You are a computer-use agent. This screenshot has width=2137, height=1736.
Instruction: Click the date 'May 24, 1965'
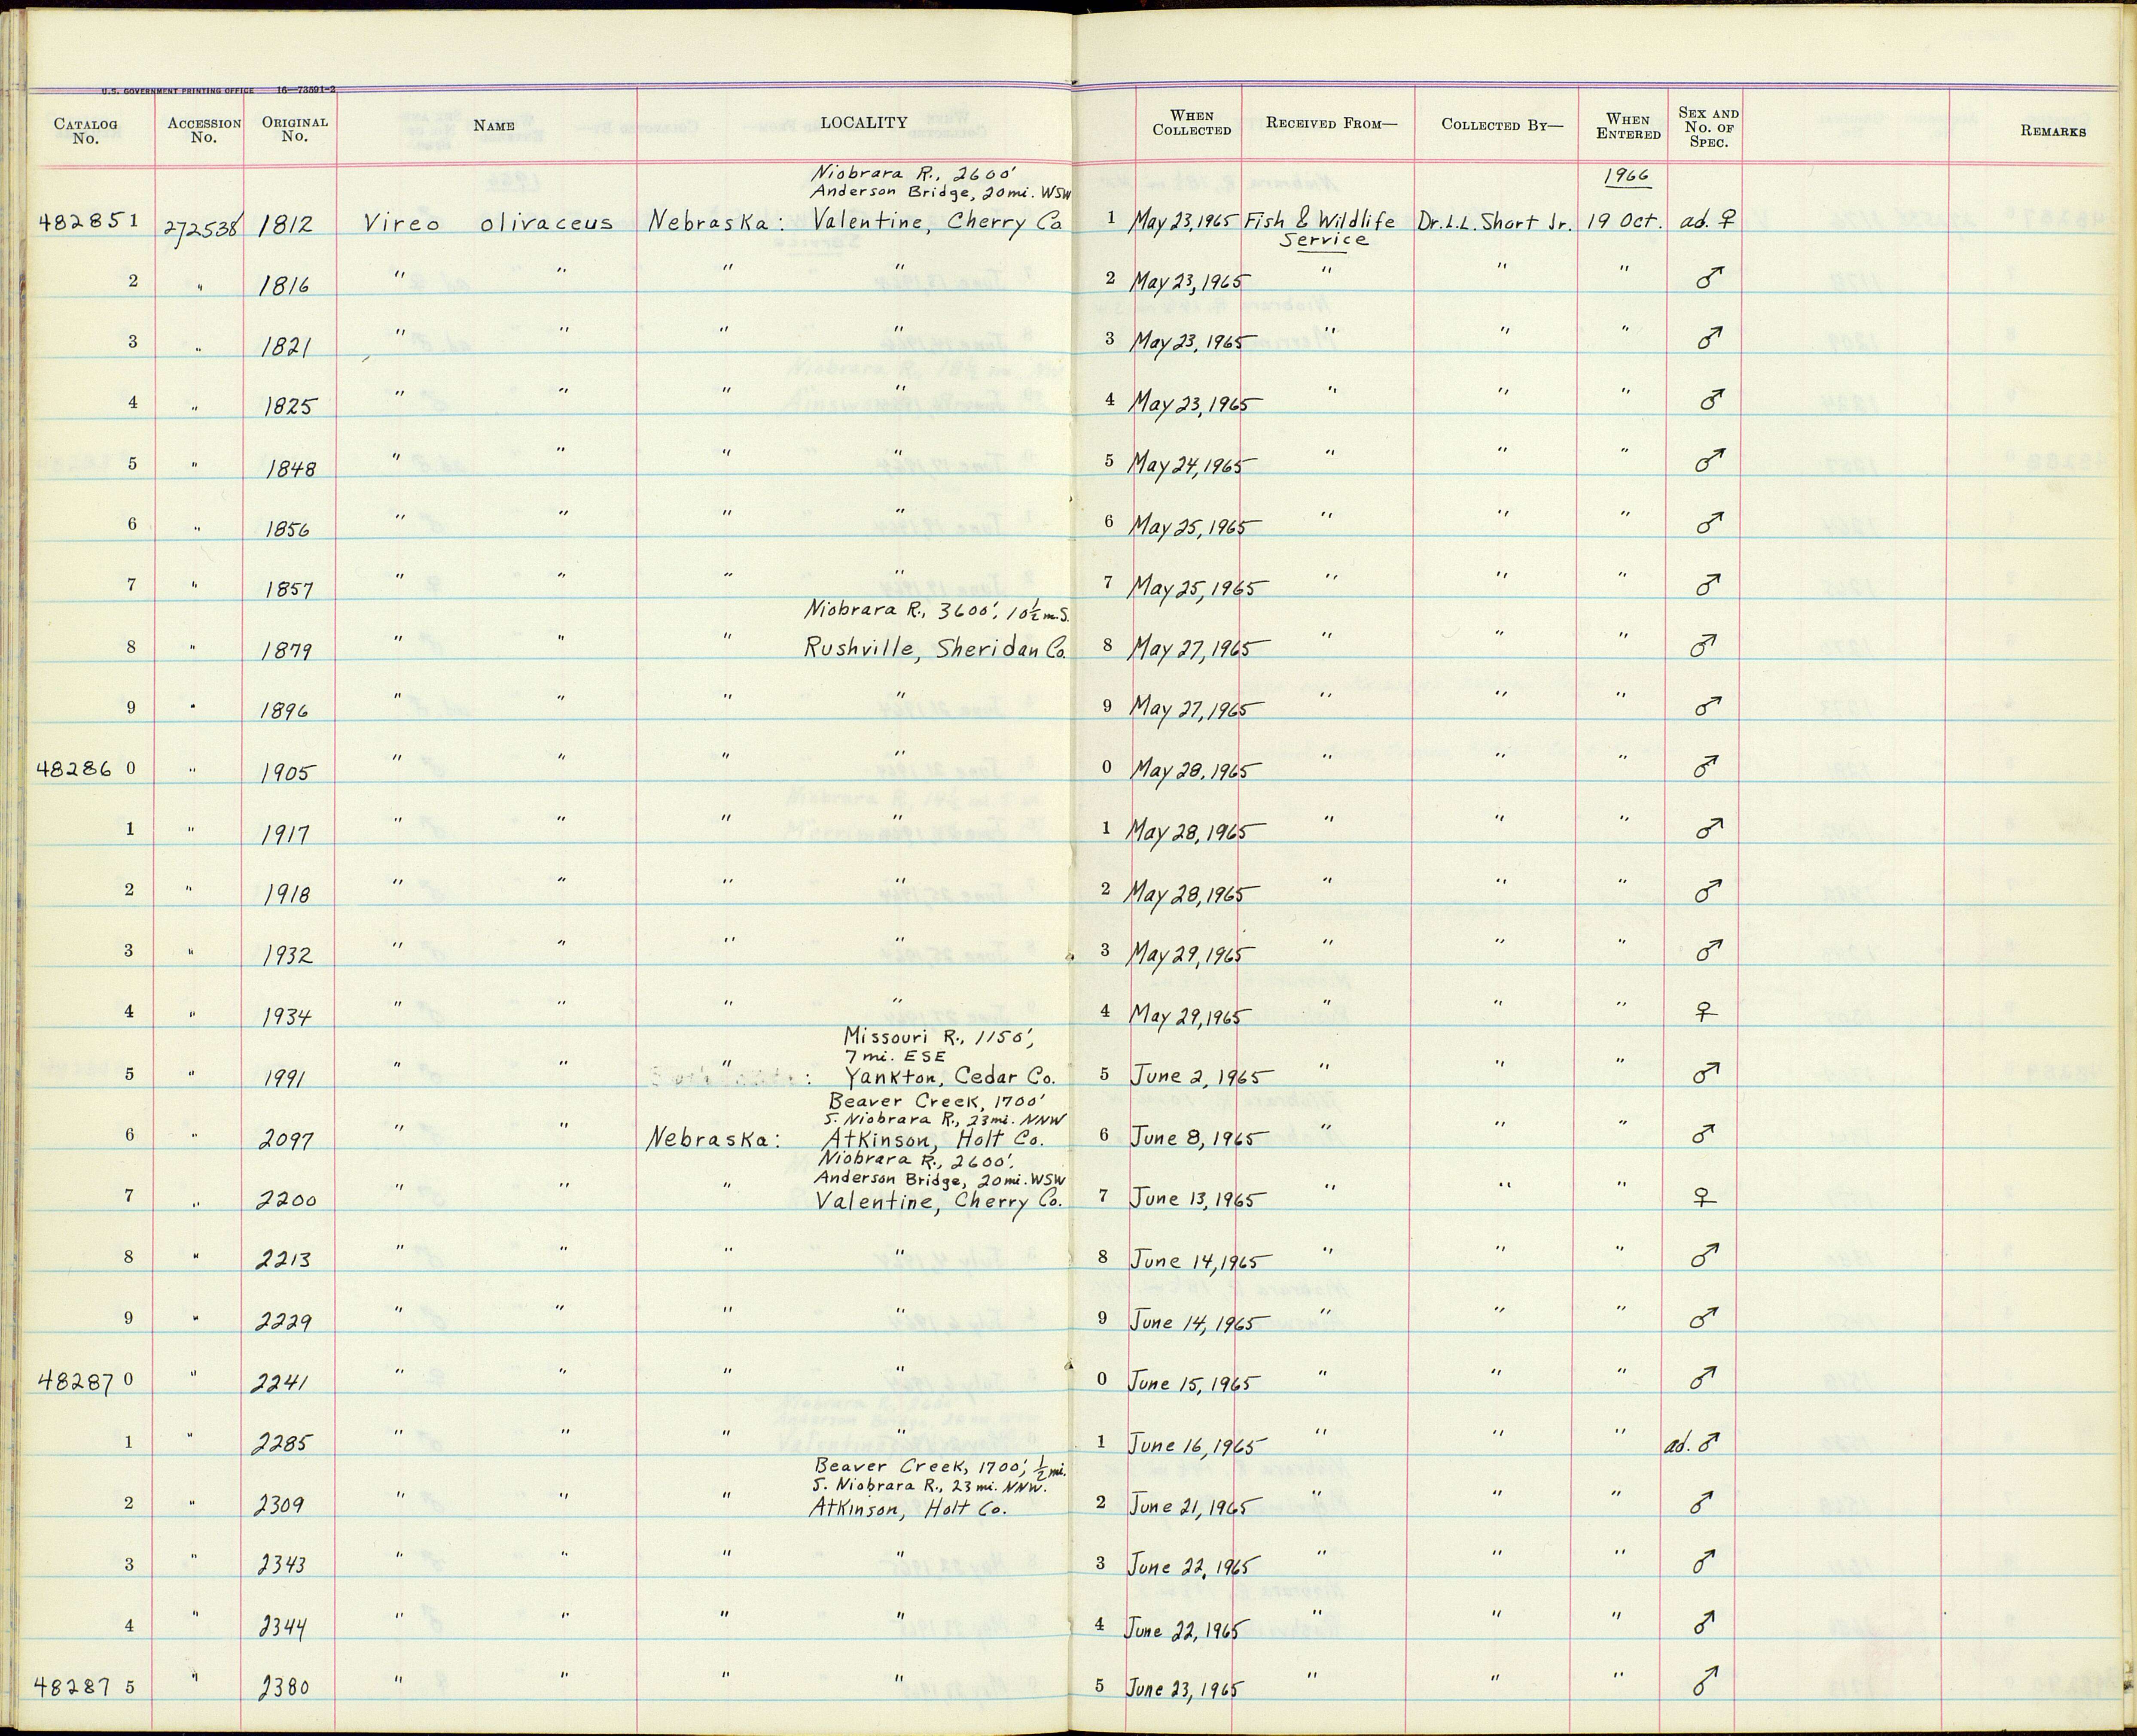pyautogui.click(x=1192, y=466)
